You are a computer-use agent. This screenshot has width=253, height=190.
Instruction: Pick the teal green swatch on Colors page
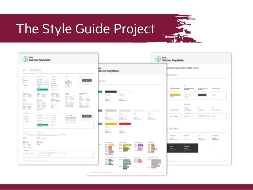tap(100, 92)
